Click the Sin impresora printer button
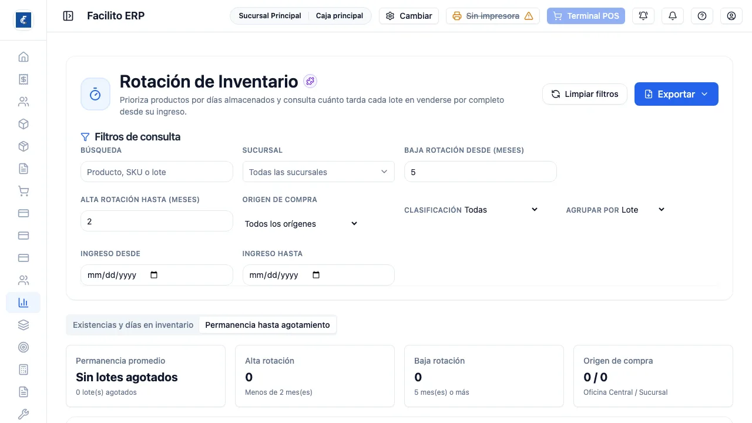The height and width of the screenshot is (423, 752). pyautogui.click(x=493, y=16)
